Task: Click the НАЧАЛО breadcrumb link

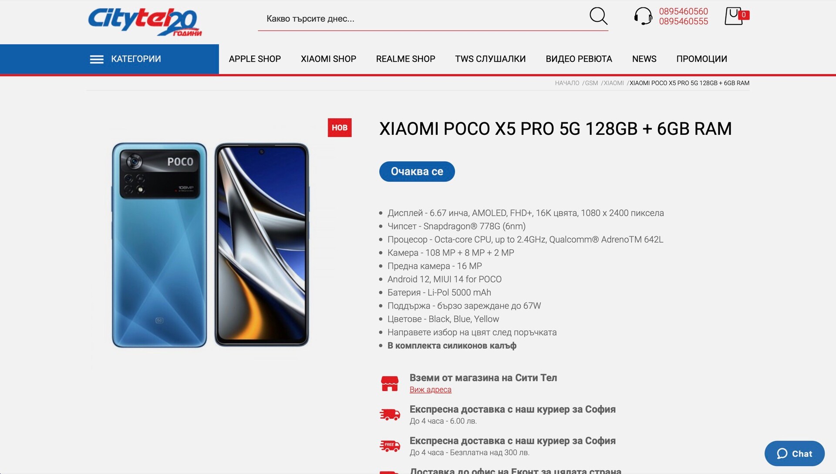Action: (567, 83)
